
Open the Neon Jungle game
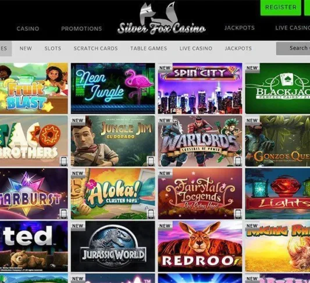click(x=113, y=88)
